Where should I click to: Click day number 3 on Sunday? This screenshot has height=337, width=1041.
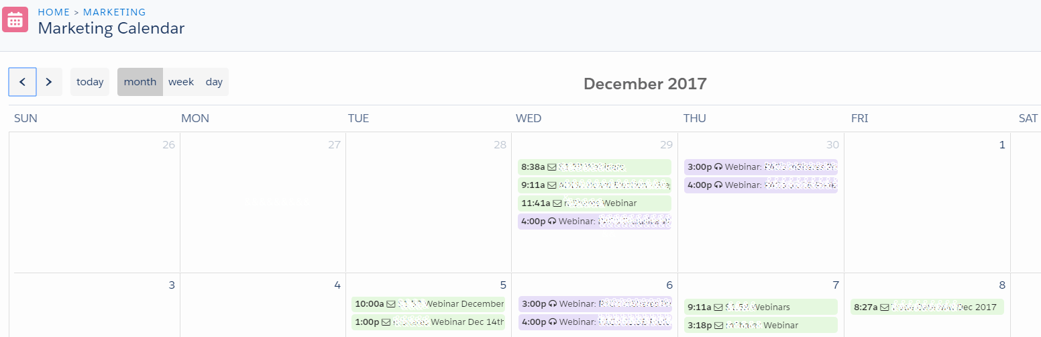(x=172, y=285)
